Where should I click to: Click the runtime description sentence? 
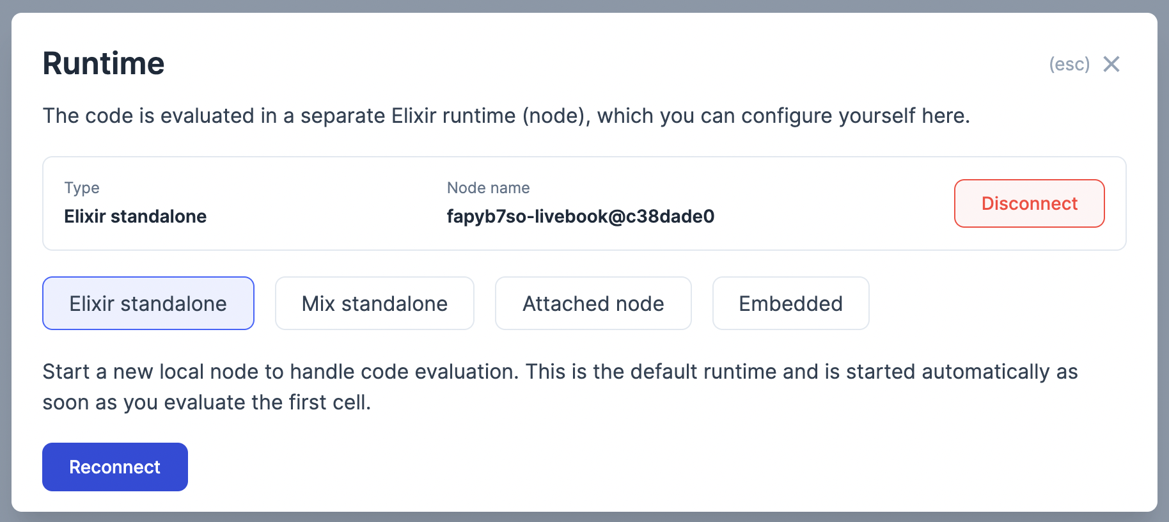click(x=506, y=116)
